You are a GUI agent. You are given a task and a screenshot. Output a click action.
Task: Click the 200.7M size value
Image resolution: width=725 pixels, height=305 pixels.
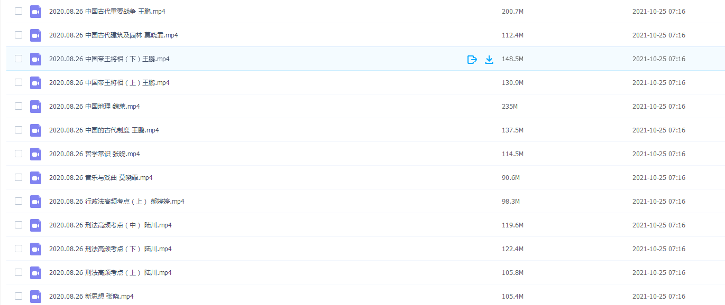point(512,12)
